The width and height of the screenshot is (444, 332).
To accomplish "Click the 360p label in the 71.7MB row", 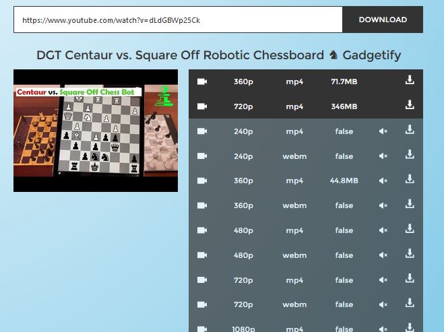I will 243,82.
